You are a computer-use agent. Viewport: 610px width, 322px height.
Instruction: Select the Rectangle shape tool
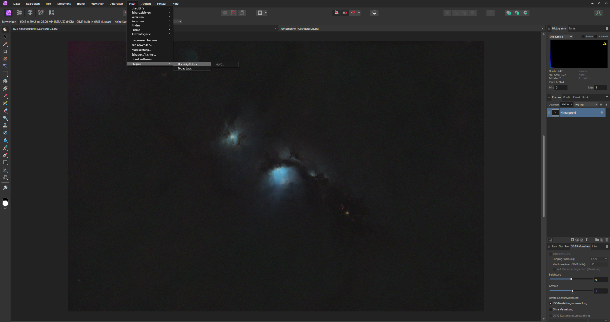tap(5, 163)
